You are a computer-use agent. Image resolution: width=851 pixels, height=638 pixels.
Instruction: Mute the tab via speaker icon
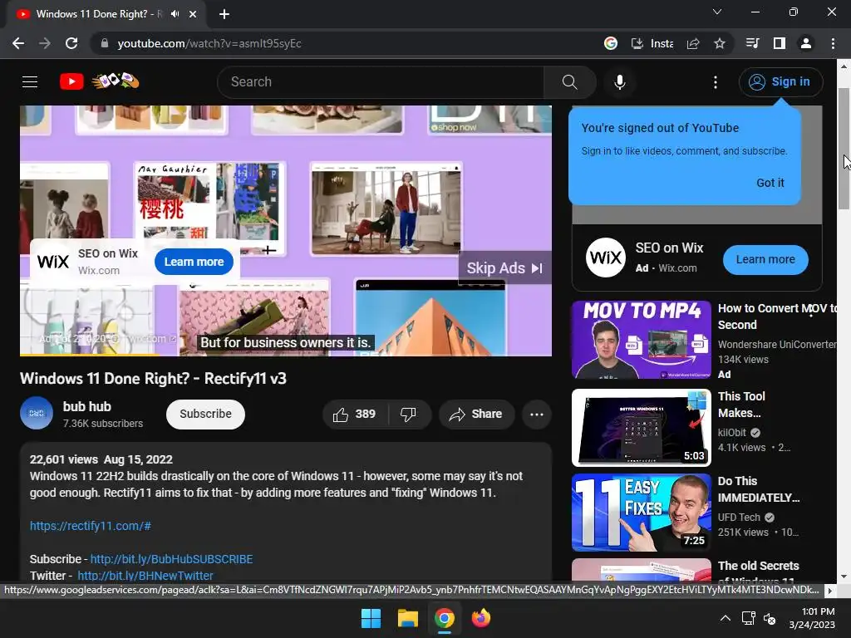pos(175,14)
